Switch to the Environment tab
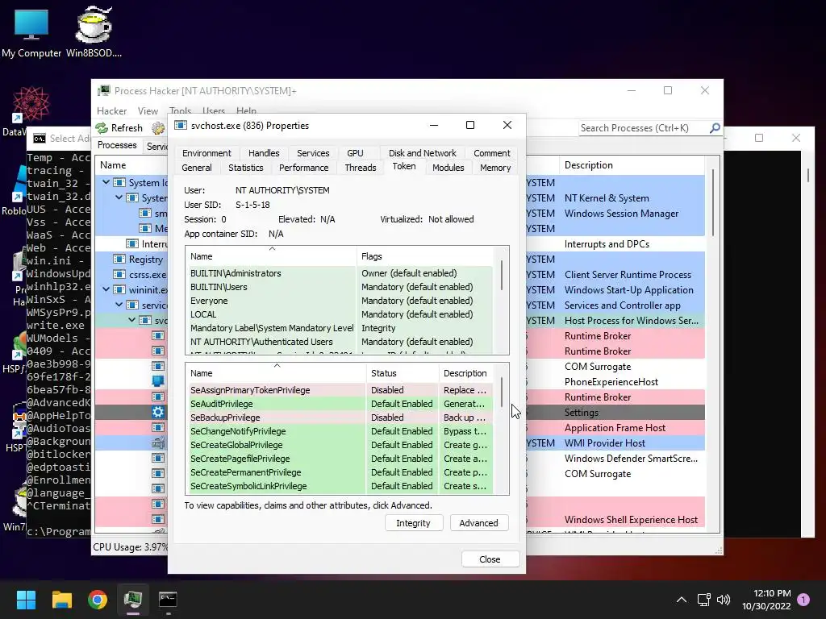Viewport: 826px width, 619px height. click(x=206, y=153)
